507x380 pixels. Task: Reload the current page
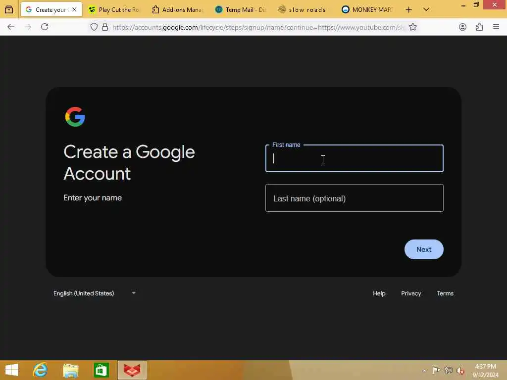(x=45, y=27)
